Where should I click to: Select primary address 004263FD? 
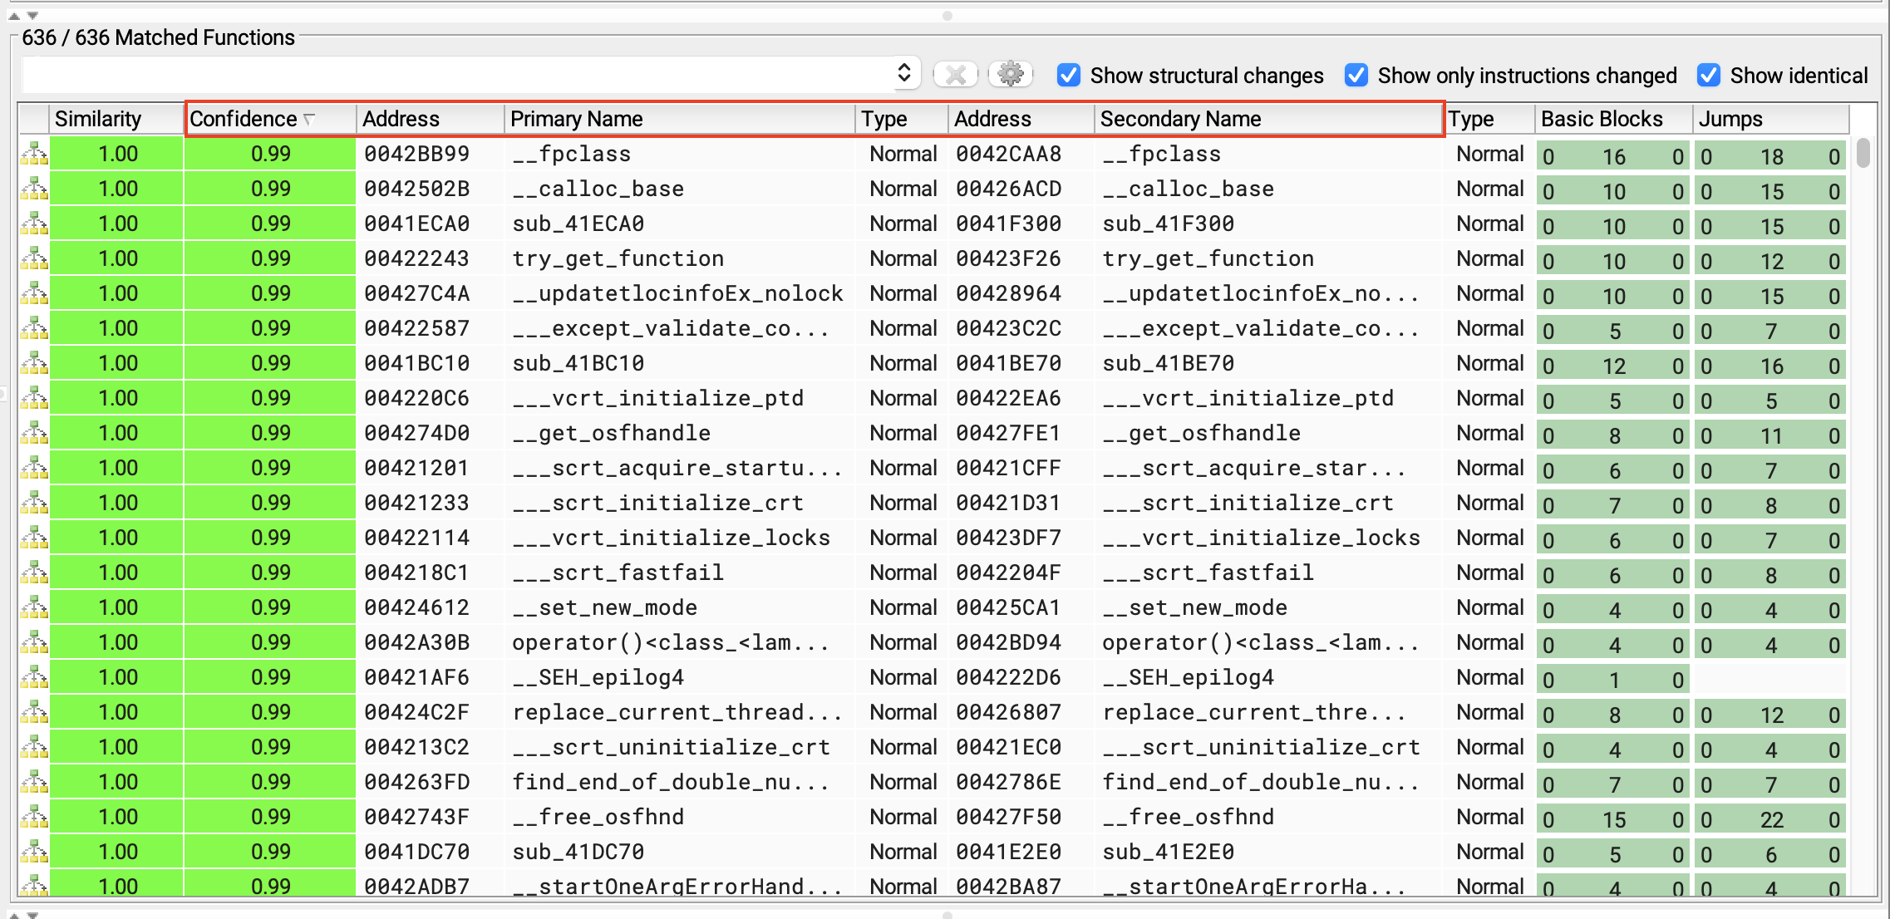(416, 782)
